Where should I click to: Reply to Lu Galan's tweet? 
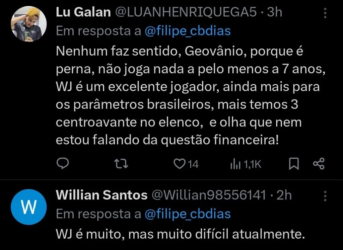click(x=63, y=164)
